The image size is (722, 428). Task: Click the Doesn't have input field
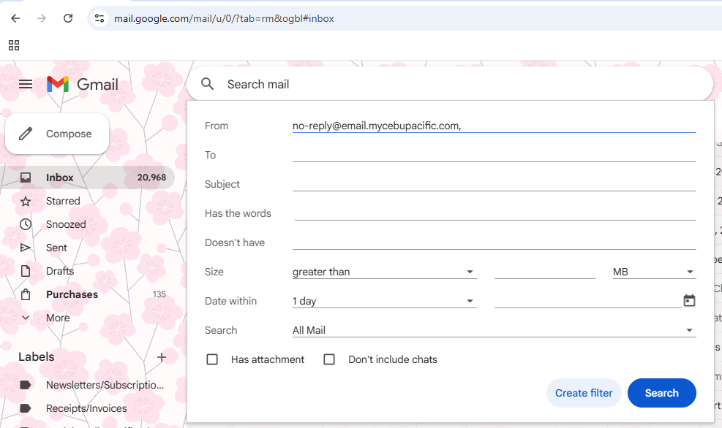(494, 242)
